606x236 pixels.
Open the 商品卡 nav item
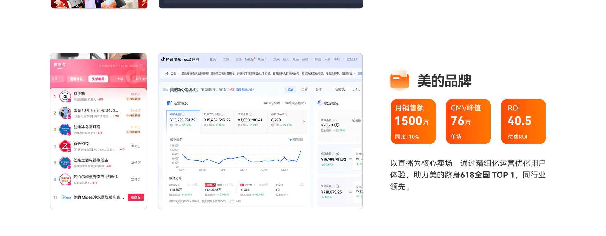pos(262,59)
